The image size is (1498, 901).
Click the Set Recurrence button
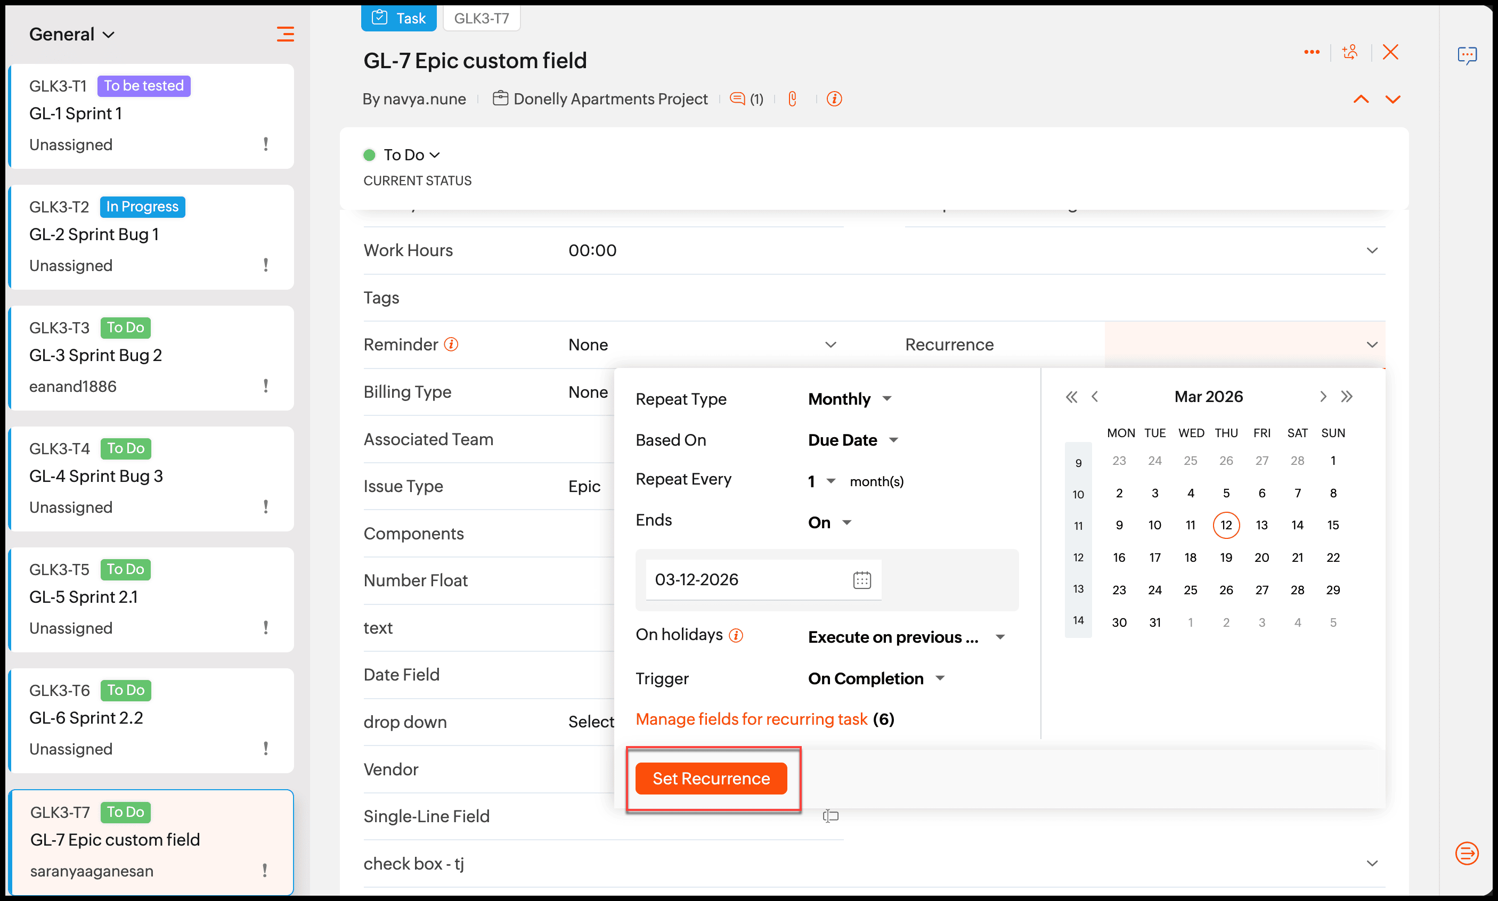coord(711,778)
